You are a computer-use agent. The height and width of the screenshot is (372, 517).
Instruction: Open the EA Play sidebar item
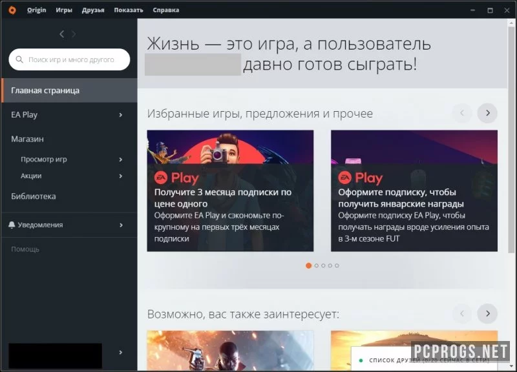click(x=69, y=115)
